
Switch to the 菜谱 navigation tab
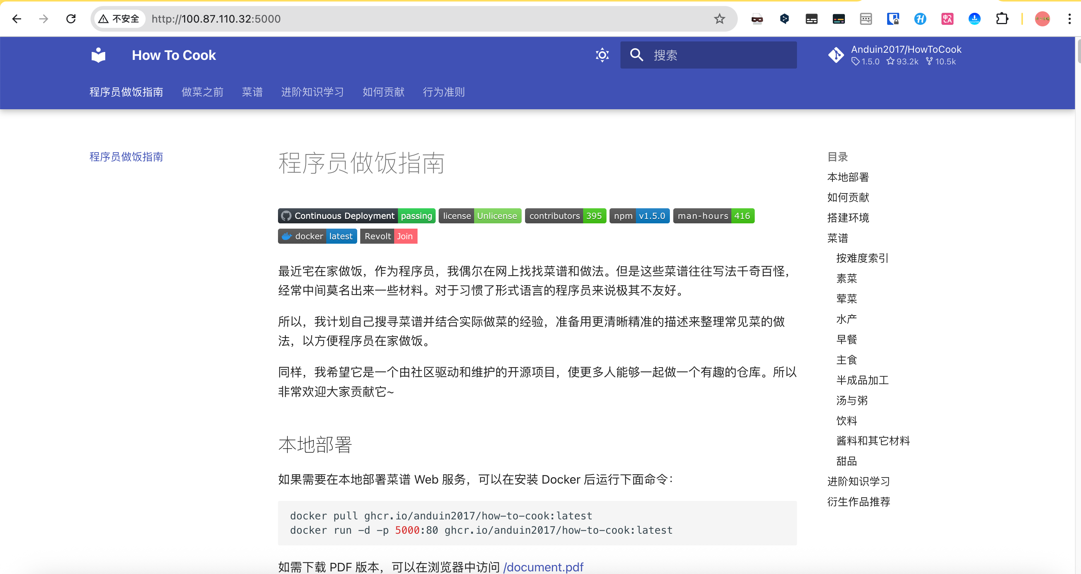252,92
